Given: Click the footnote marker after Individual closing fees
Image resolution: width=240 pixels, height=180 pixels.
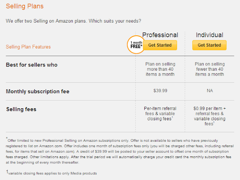Looking at the screenshot, I should point(214,123).
